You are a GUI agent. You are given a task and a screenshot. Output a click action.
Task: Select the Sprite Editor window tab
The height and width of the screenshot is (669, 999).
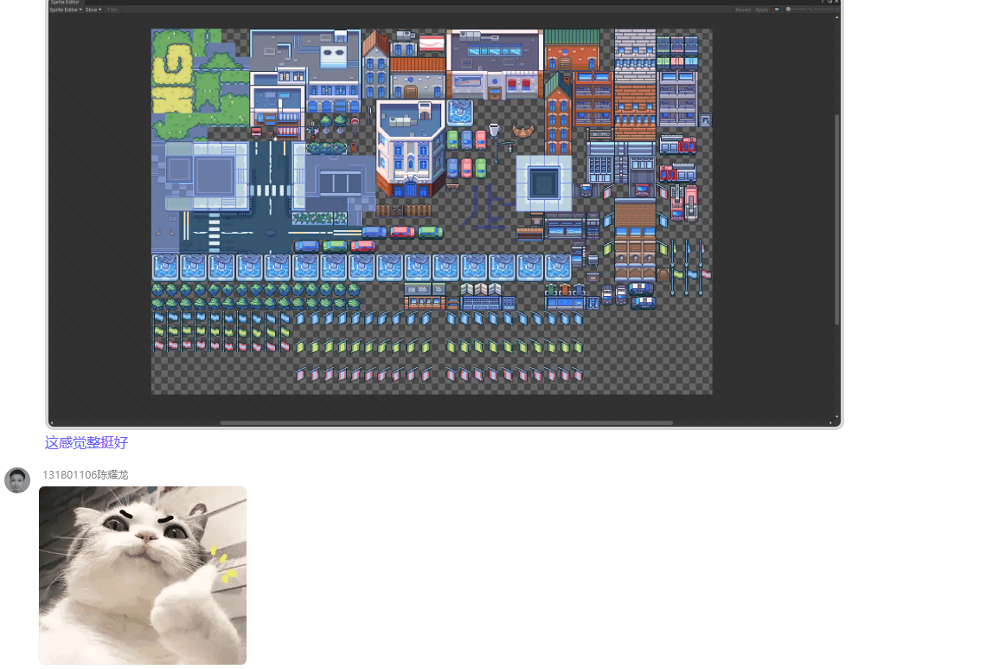(x=64, y=2)
